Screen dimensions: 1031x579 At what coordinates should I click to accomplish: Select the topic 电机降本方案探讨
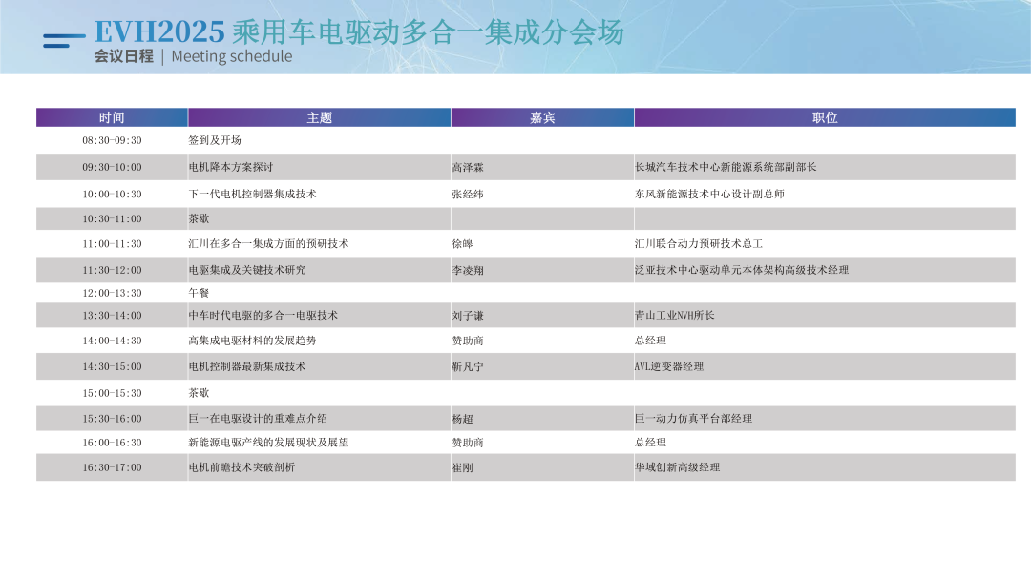[231, 167]
